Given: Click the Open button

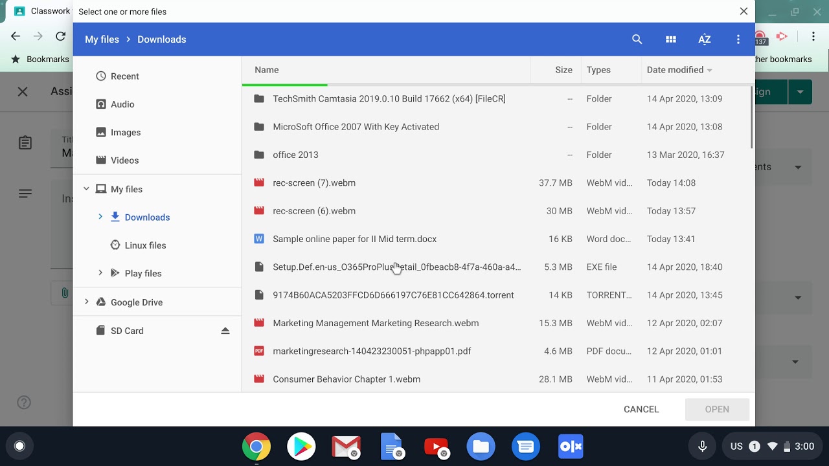Looking at the screenshot, I should click(717, 409).
